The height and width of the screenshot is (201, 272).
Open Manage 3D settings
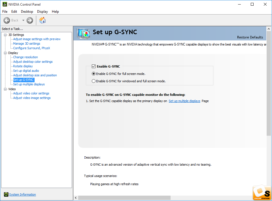27,44
